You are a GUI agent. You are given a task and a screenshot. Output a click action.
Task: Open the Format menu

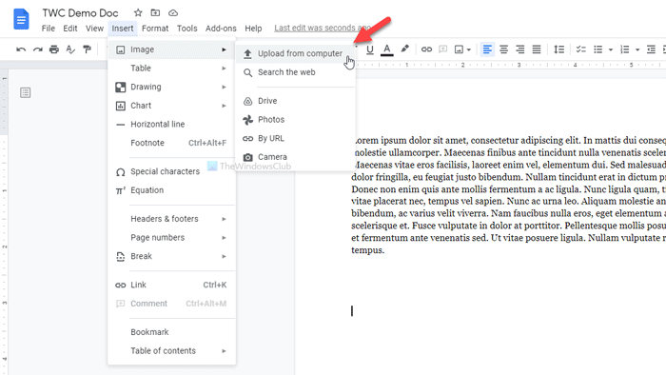(155, 29)
